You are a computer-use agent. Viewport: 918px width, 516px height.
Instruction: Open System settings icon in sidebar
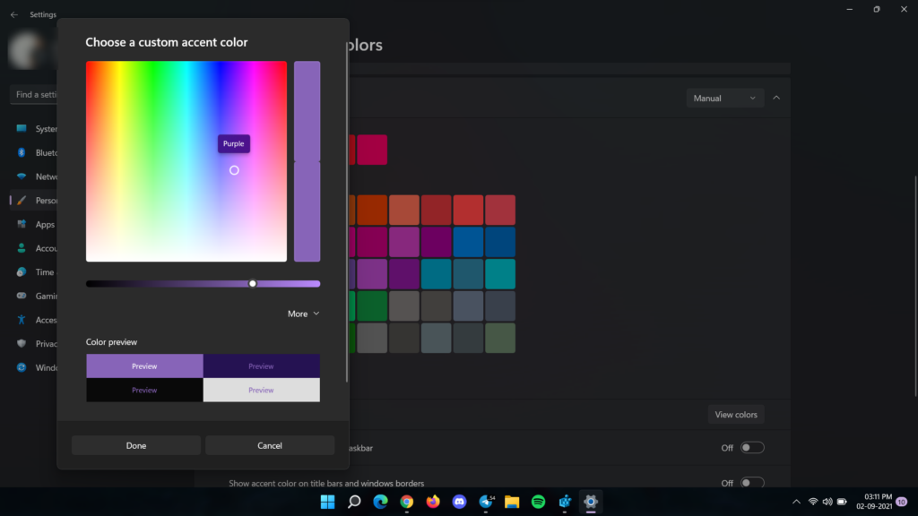coord(22,129)
